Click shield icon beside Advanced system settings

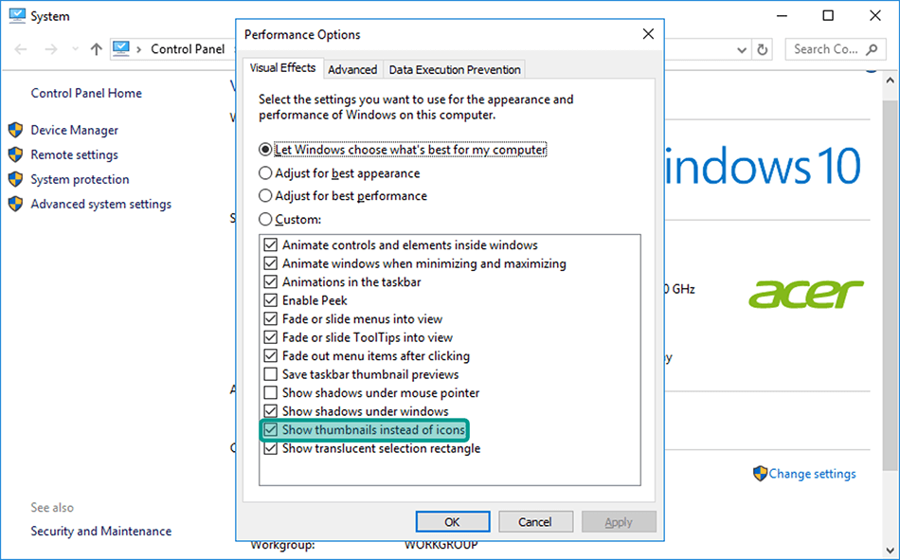tap(15, 204)
